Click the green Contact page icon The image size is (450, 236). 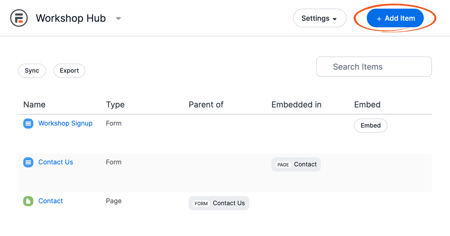(28, 201)
